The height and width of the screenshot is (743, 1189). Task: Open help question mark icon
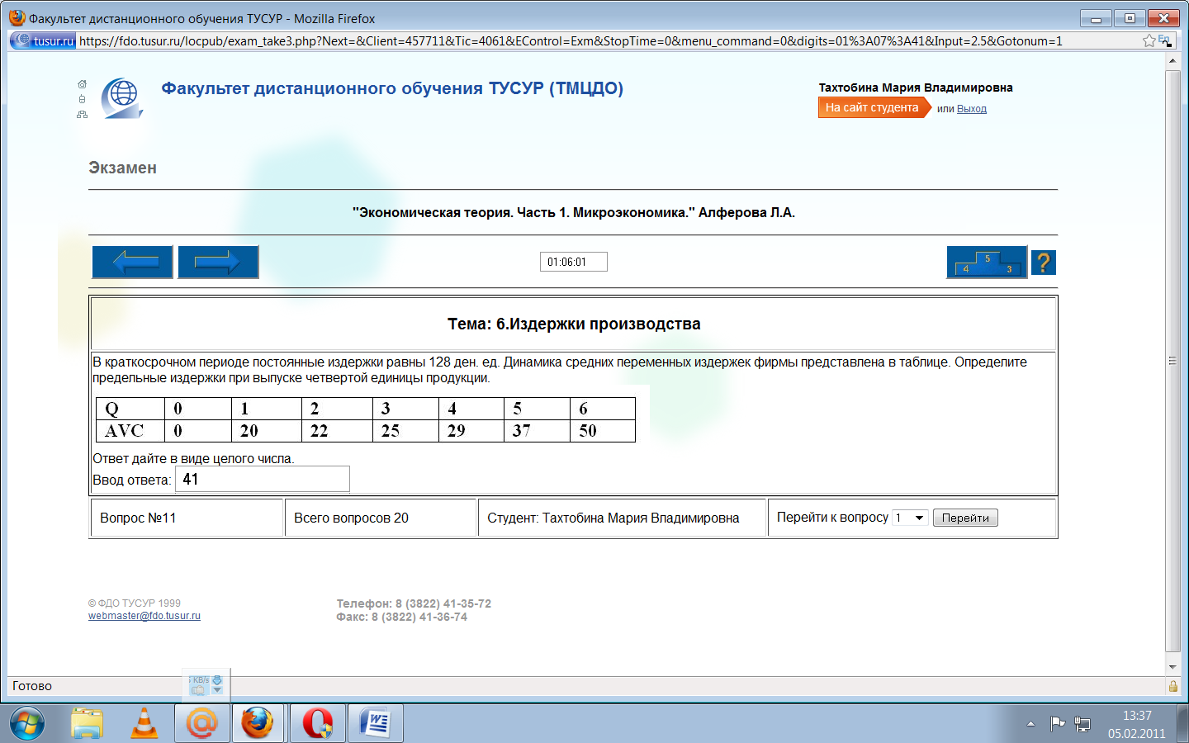[x=1044, y=263]
